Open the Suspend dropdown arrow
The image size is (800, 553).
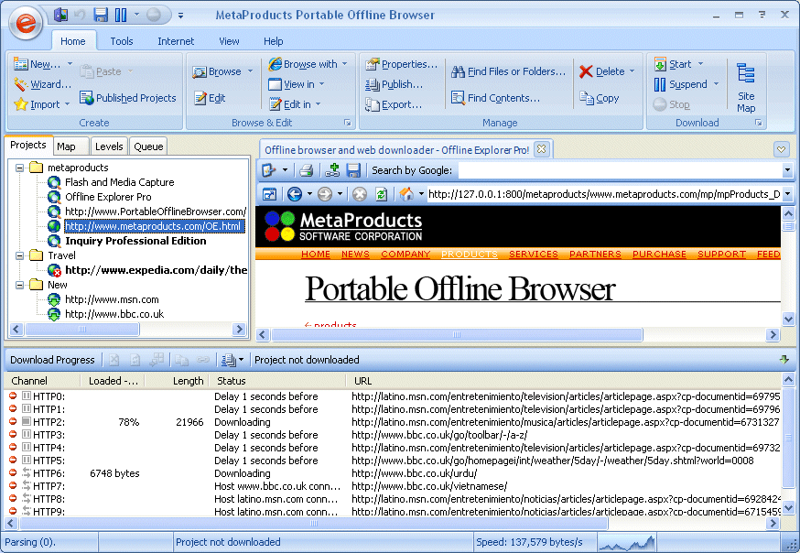coord(716,84)
